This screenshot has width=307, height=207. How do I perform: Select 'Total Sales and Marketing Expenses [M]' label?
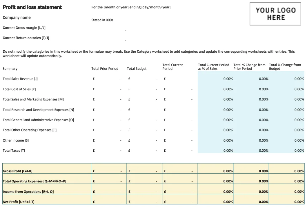coord(33,99)
